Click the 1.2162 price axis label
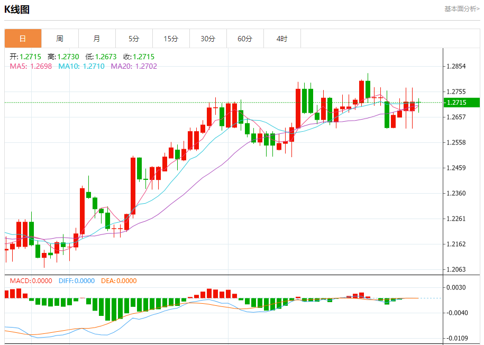 tap(456, 244)
